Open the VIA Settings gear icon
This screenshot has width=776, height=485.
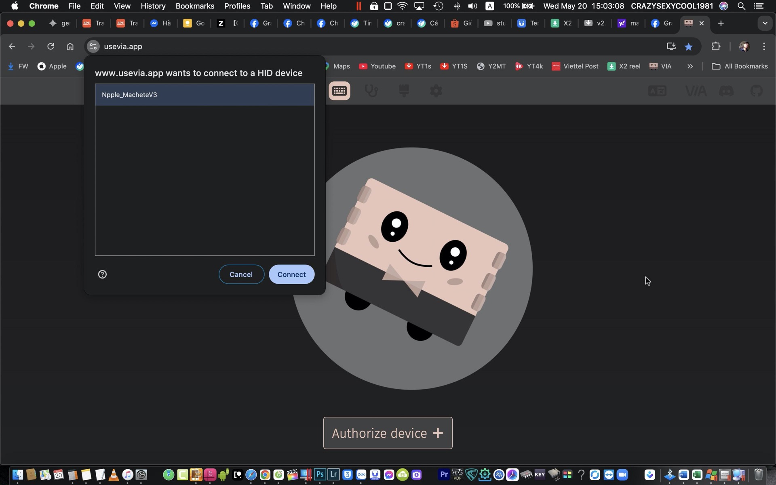click(x=436, y=91)
